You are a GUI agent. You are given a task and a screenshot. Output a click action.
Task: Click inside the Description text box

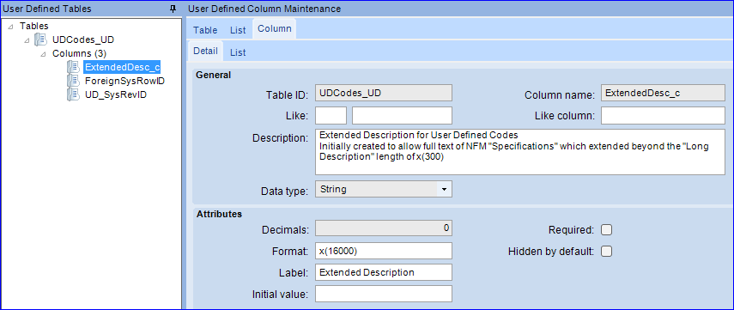pyautogui.click(x=520, y=151)
